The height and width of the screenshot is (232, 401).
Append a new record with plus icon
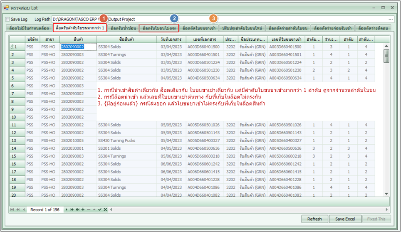[83, 210]
